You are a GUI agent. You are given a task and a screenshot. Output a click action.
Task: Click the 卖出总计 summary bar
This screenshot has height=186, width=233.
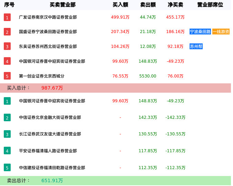click(115, 180)
